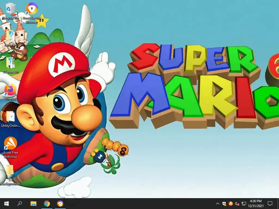Open network status tray icon

[244, 204]
